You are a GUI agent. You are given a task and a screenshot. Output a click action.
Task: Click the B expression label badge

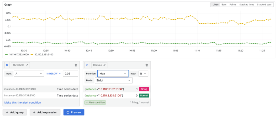(x=7, y=65)
